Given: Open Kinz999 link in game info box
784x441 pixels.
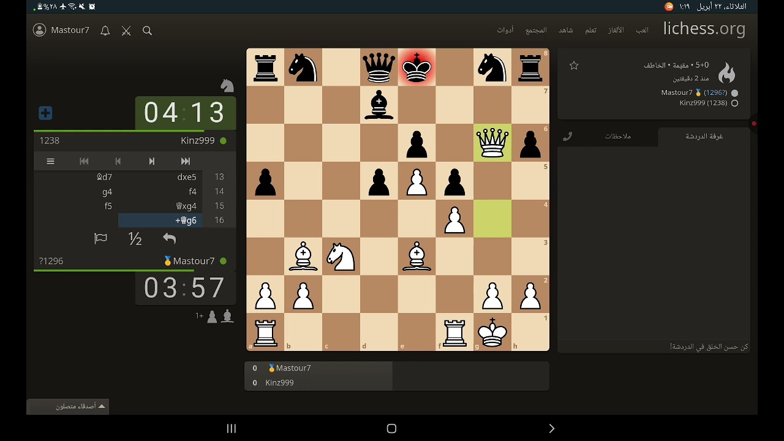Looking at the screenshot, I should pos(703,103).
